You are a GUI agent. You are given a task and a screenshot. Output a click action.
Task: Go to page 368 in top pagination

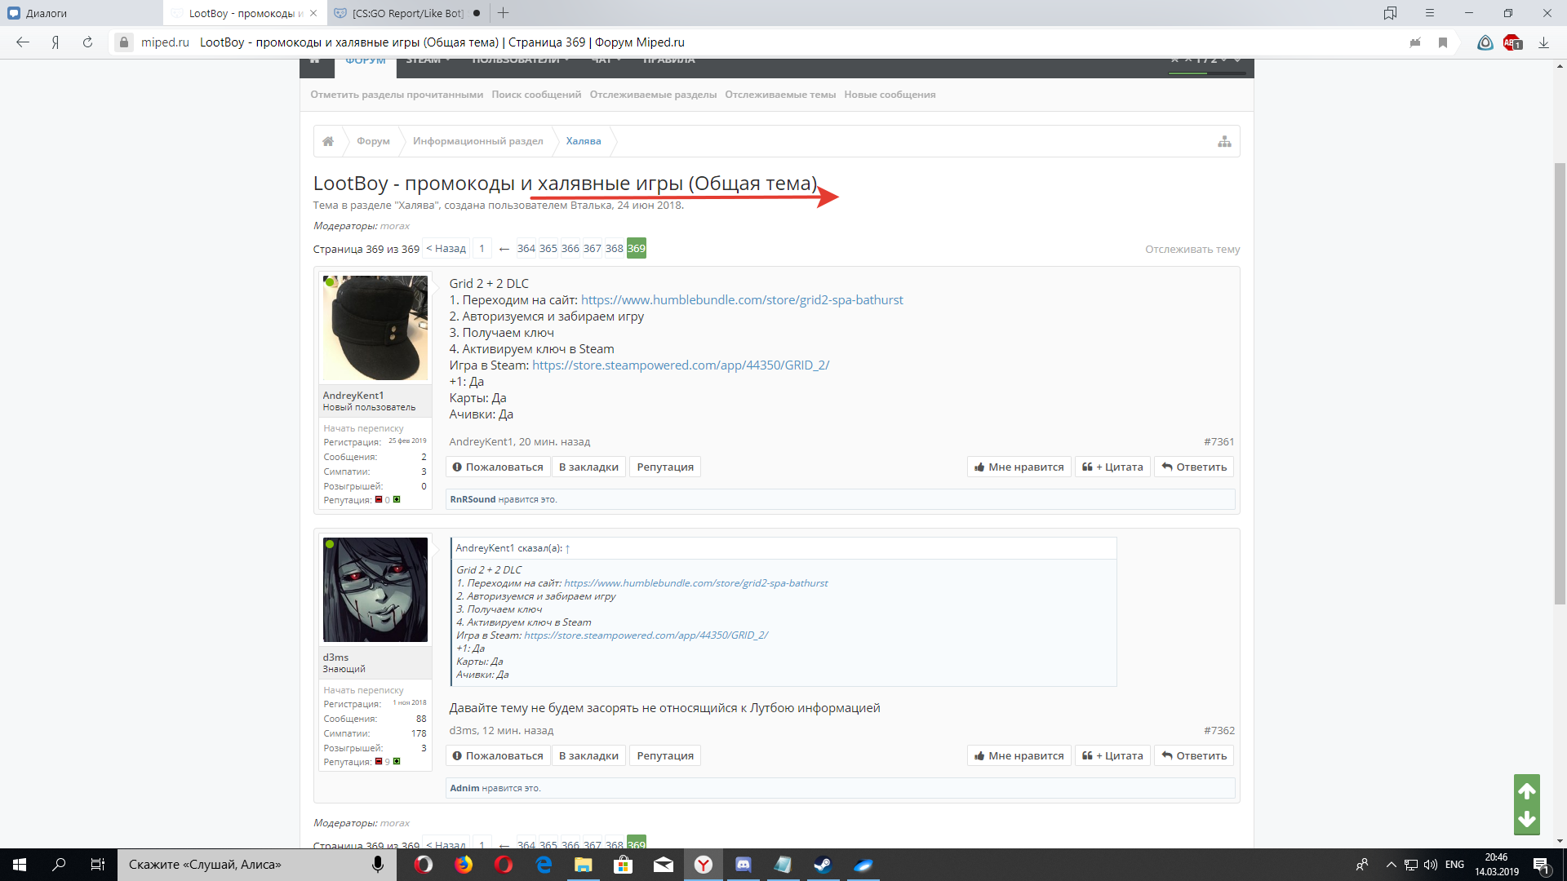[615, 249]
